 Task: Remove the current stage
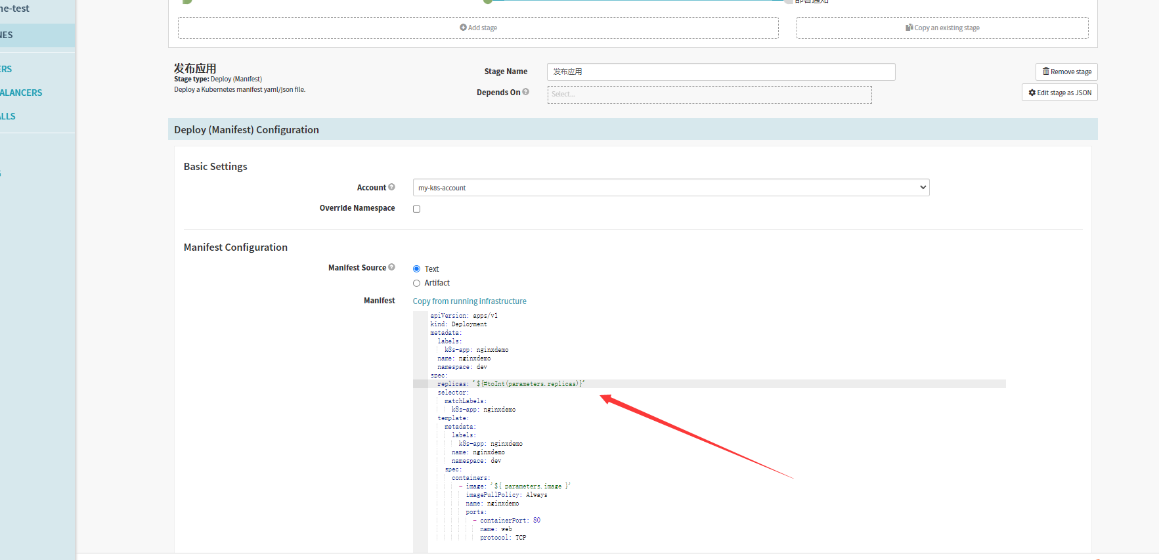(1066, 72)
